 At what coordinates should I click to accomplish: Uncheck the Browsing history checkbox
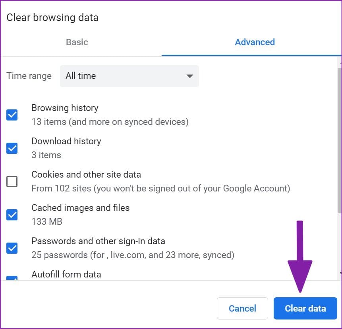click(x=12, y=115)
